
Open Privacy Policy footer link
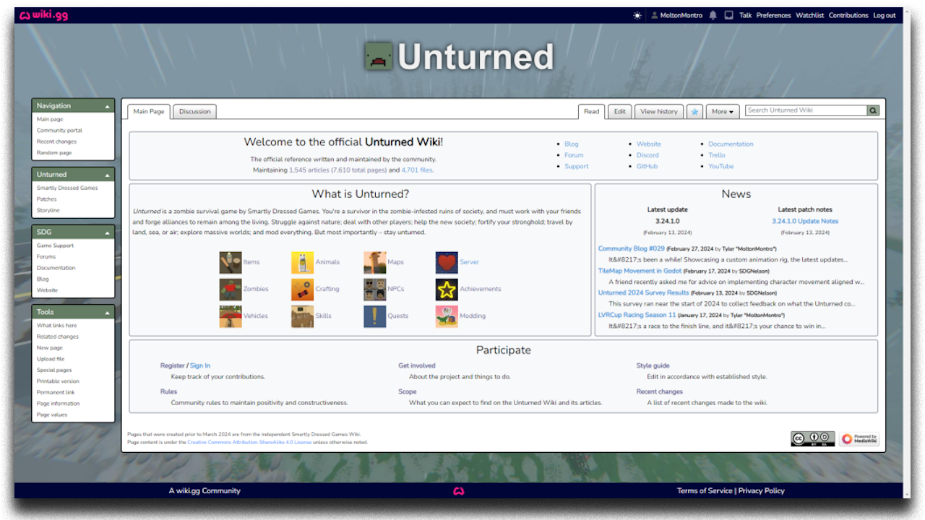(x=762, y=491)
